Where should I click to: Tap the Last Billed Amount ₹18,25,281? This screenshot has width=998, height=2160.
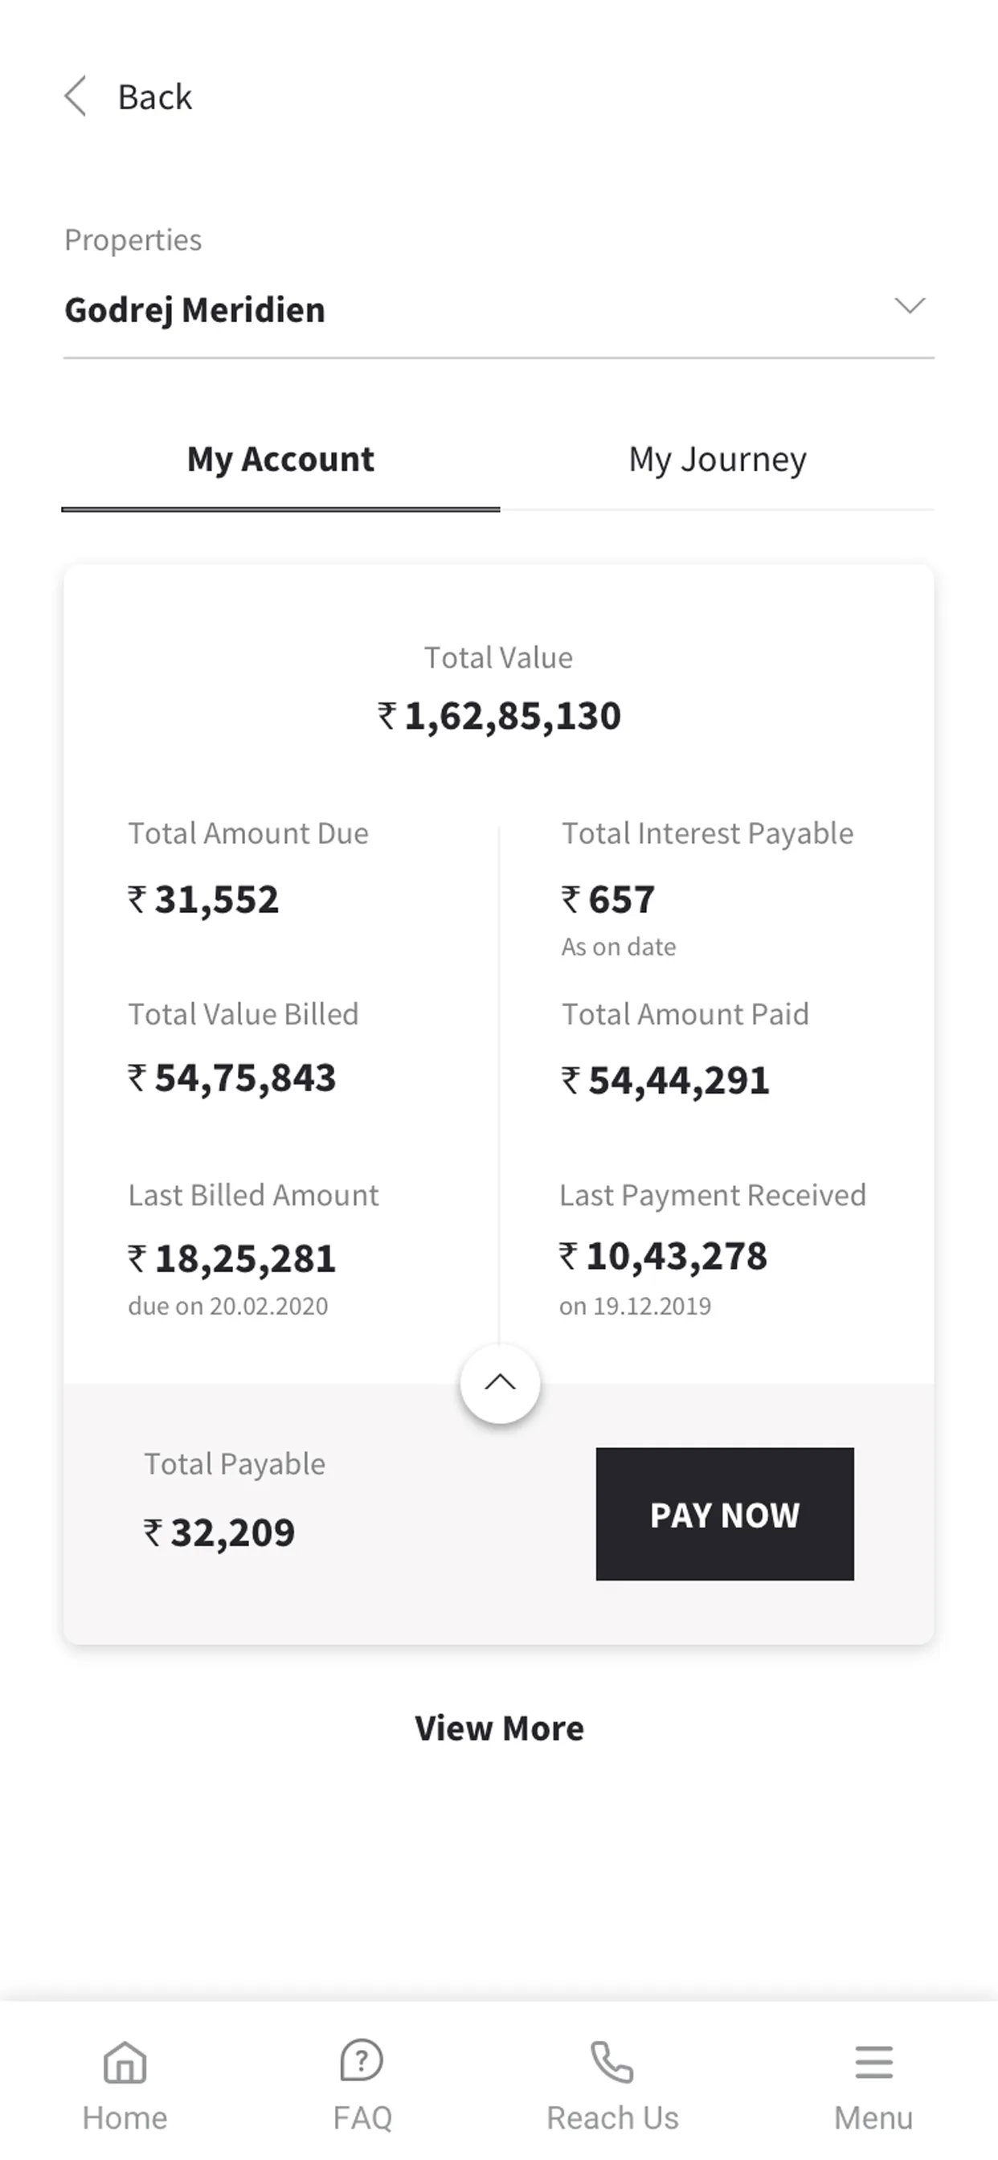[x=231, y=1258]
